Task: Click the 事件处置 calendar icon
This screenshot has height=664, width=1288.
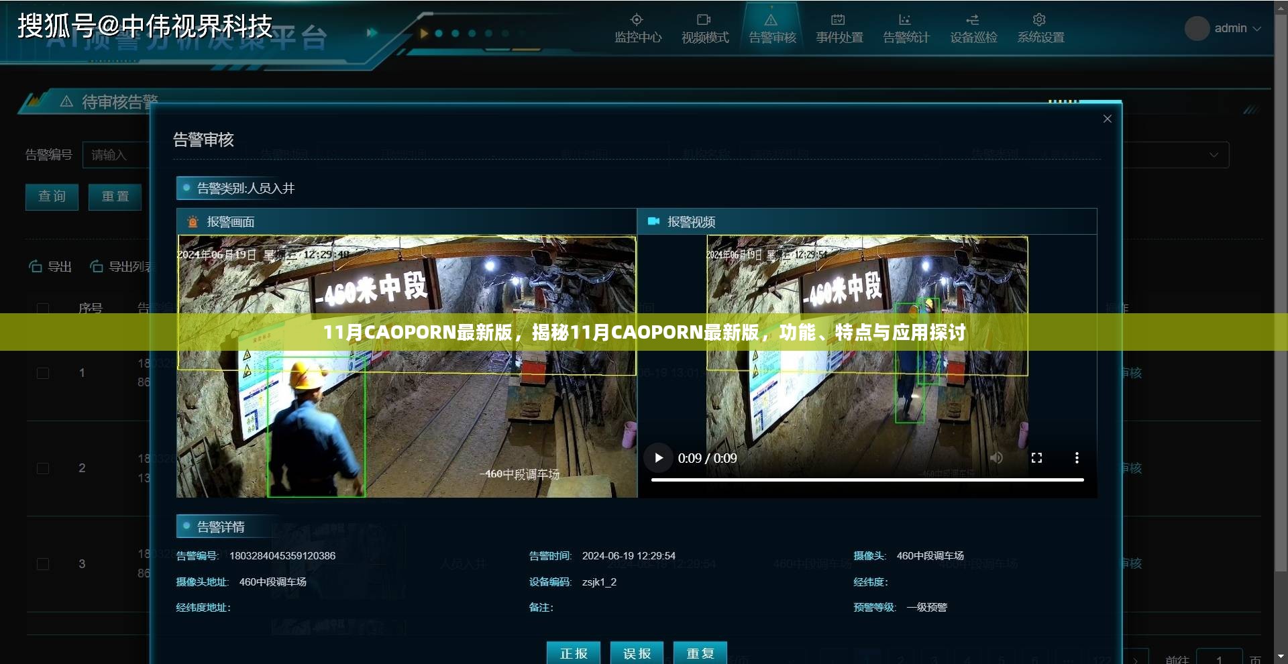Action: (x=838, y=19)
